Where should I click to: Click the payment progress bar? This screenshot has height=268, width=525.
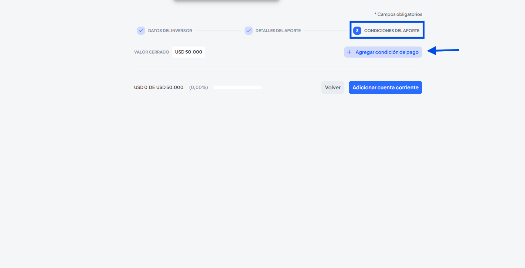point(238,87)
